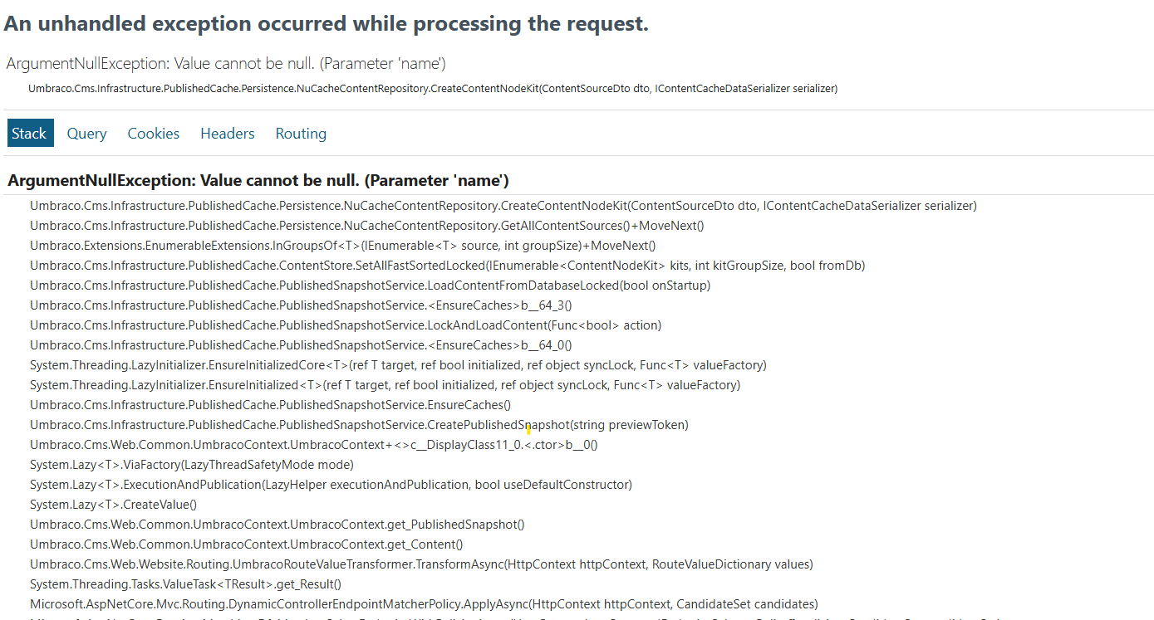Click the get_PublishedSnapshot() stack frame

click(x=277, y=525)
